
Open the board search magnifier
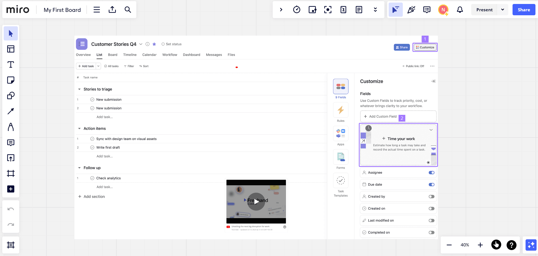coord(128,10)
